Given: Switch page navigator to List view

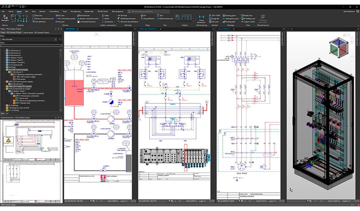Looking at the screenshot, I should point(7,113).
